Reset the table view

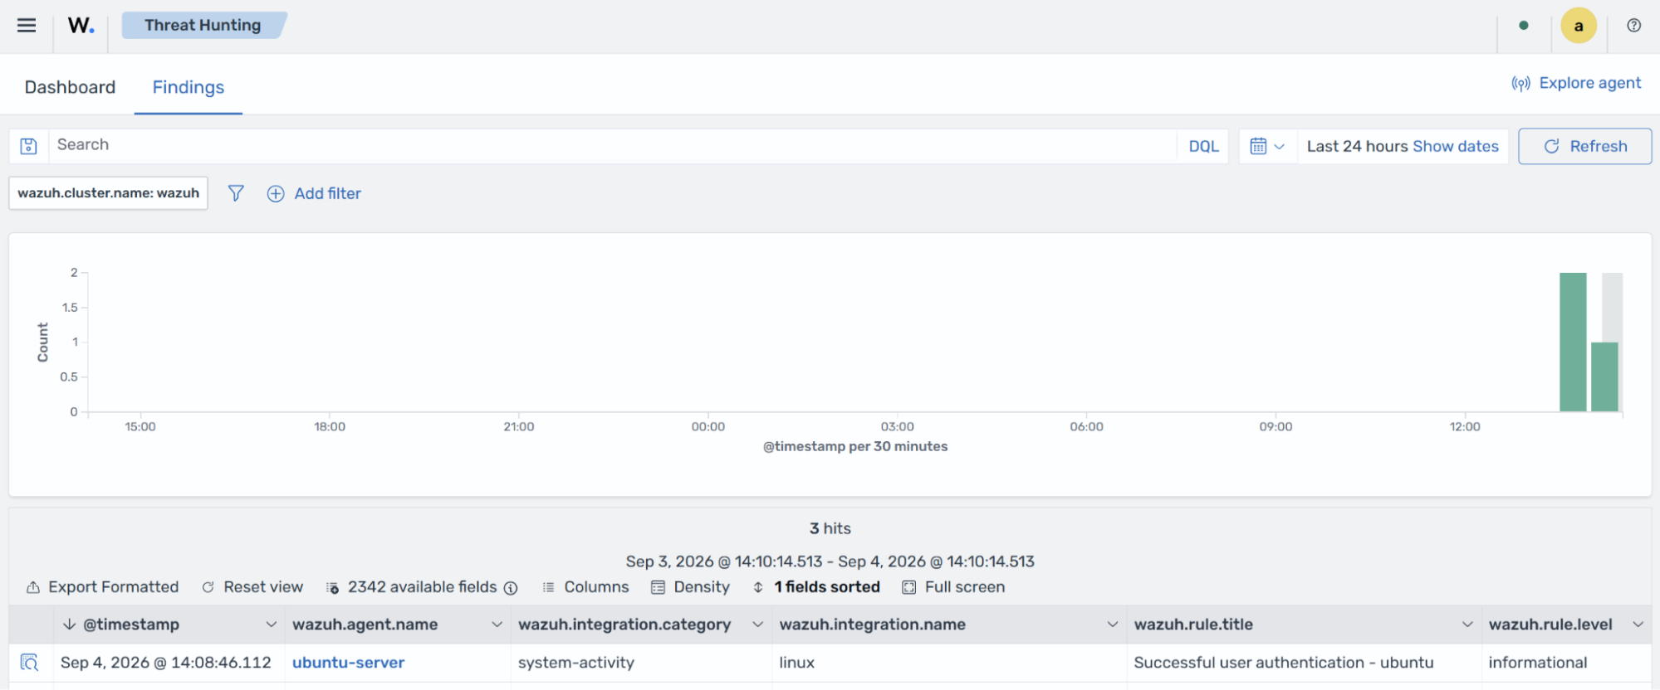pyautogui.click(x=252, y=587)
